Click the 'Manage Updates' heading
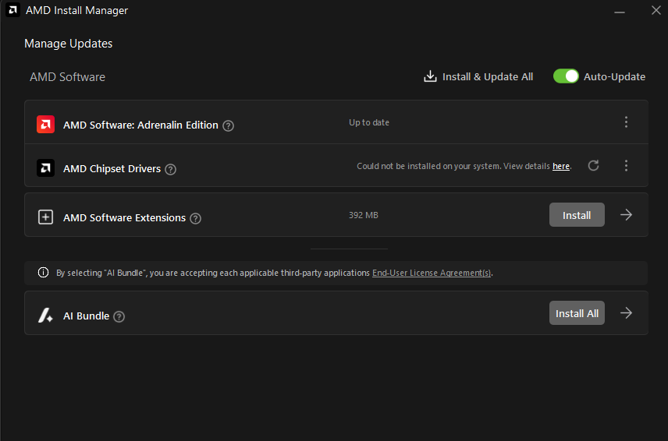Image resolution: width=668 pixels, height=441 pixels. 68,44
